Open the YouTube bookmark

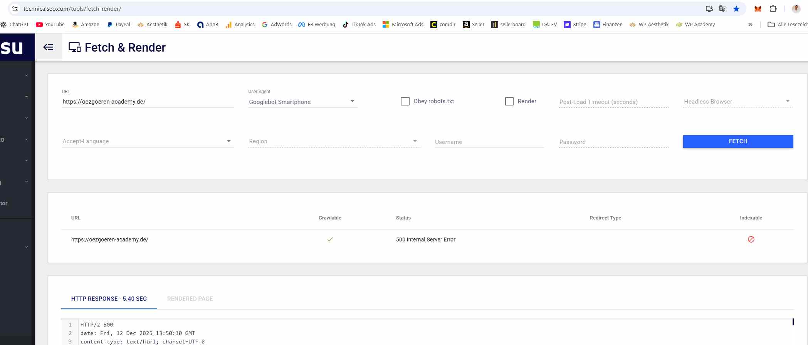tap(50, 25)
